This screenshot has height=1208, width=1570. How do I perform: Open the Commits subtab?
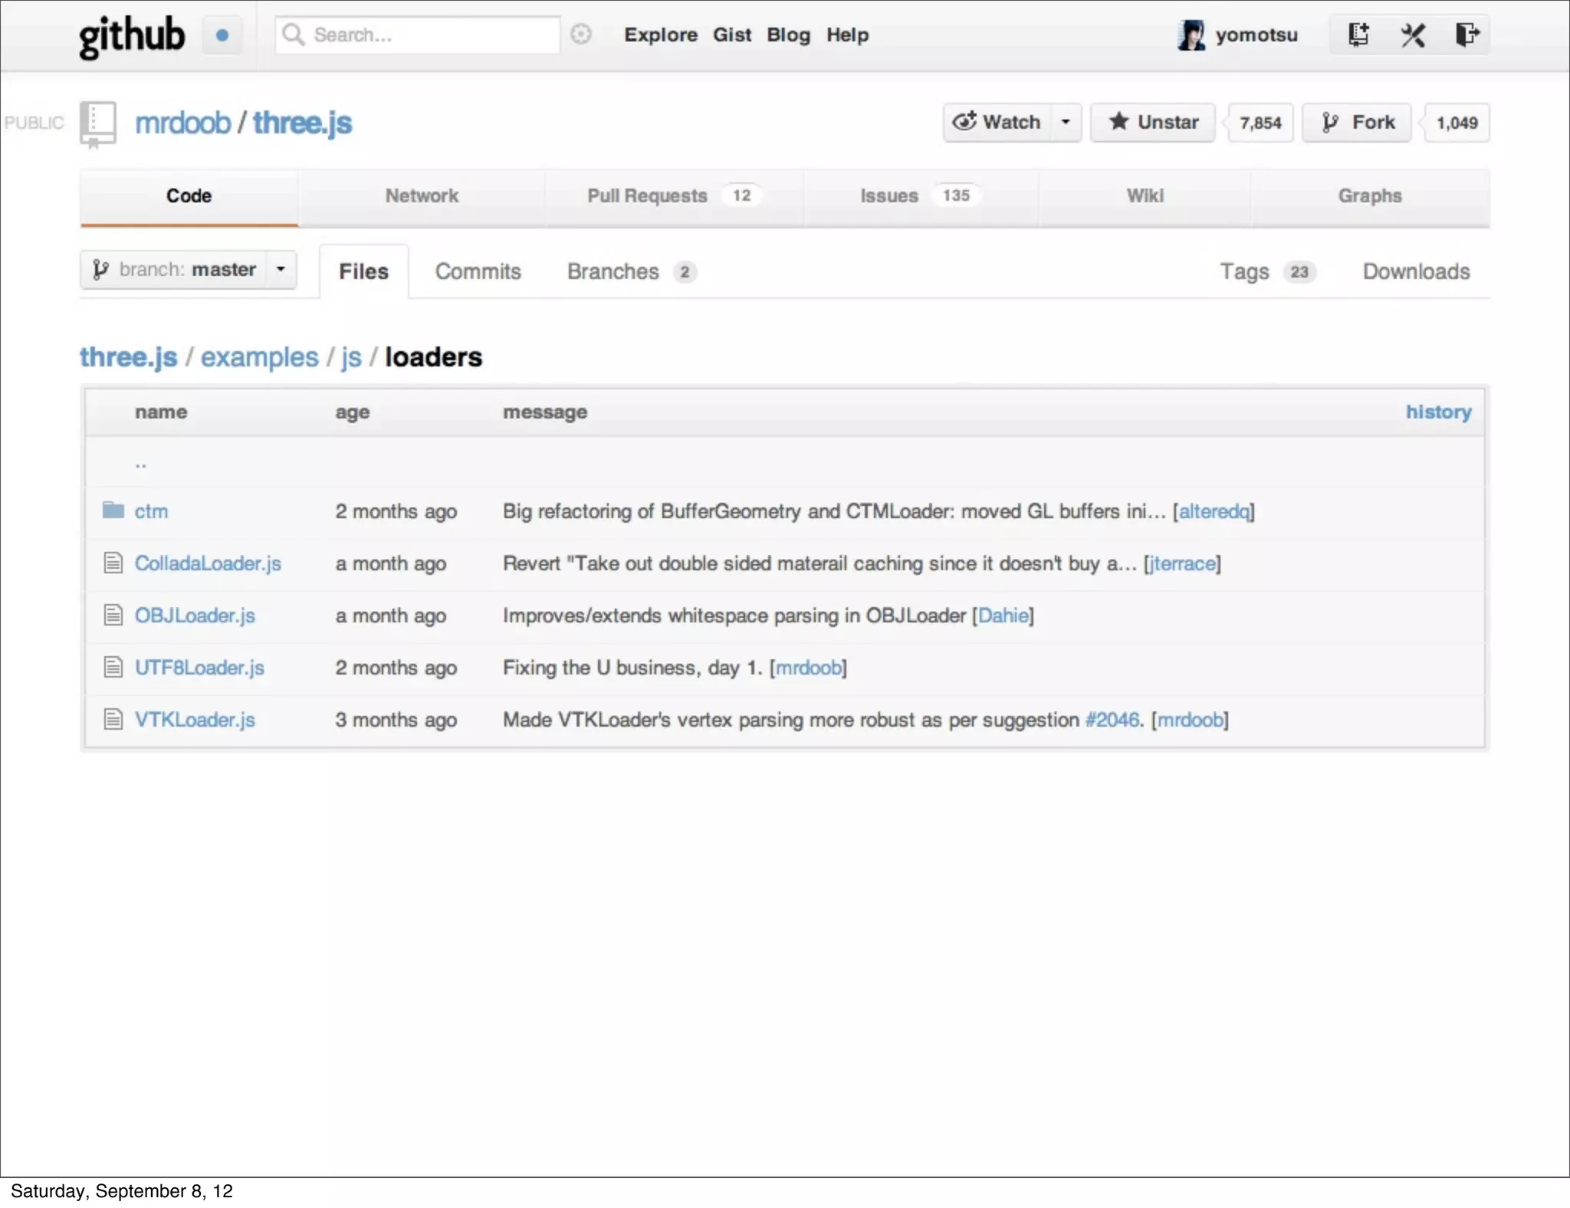[478, 271]
